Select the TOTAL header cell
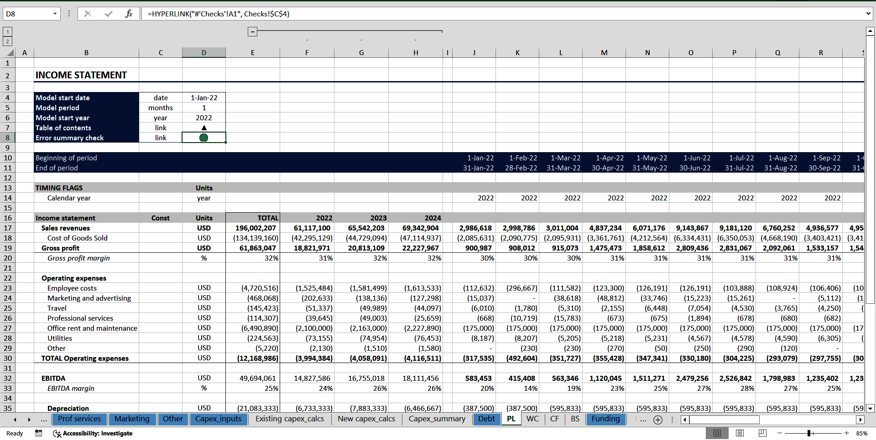Screen dimensions: 876x440 pyautogui.click(x=252, y=218)
